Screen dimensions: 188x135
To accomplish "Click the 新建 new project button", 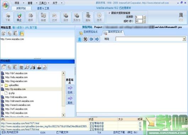I will [x=43, y=17].
